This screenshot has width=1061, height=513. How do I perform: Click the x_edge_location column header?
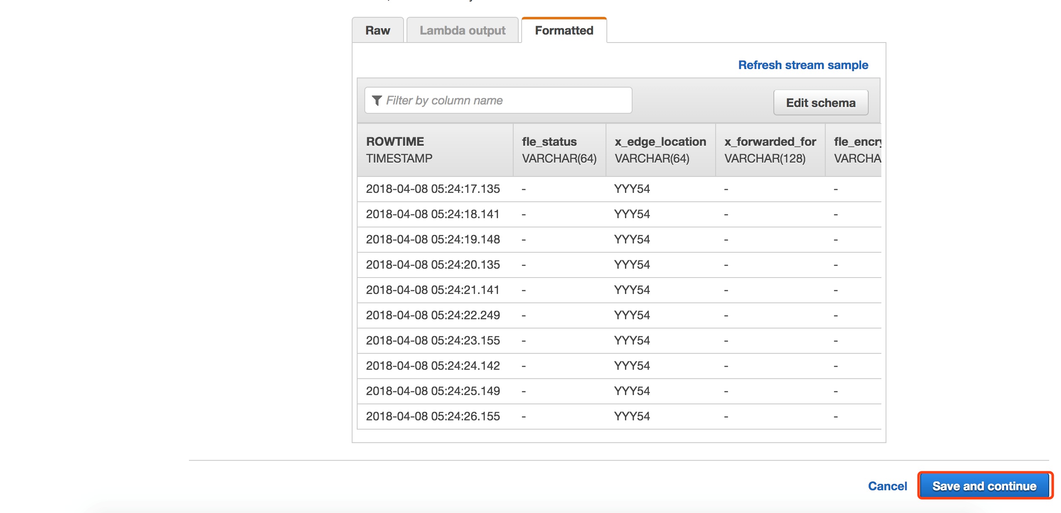pos(660,150)
